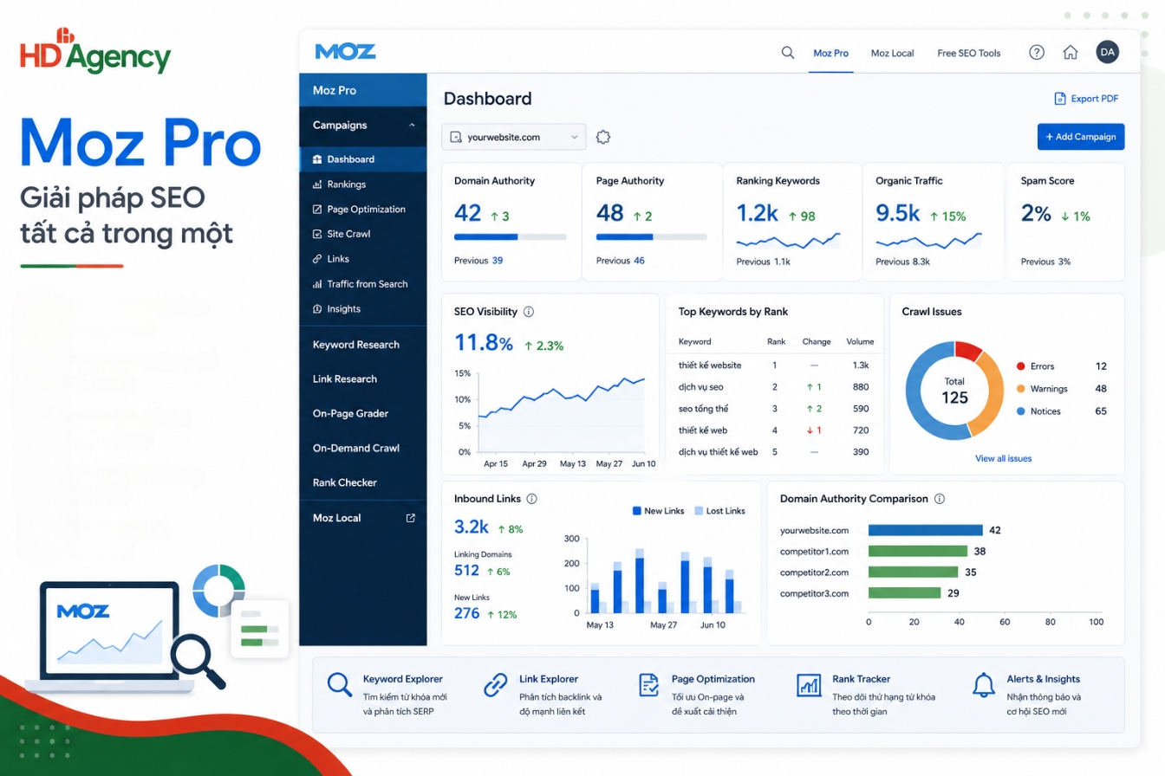This screenshot has height=776, width=1165.
Task: Switch to the Moz Pro top tab
Action: (x=830, y=53)
